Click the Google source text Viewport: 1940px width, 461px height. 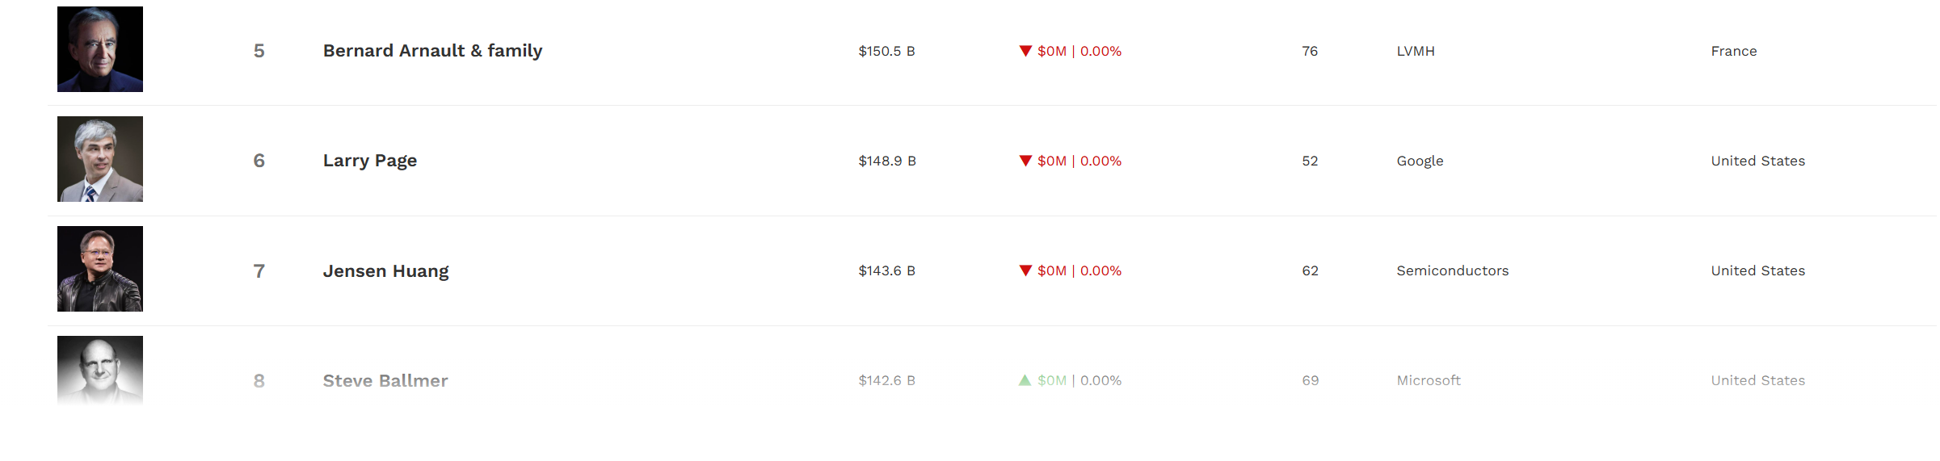click(1420, 161)
